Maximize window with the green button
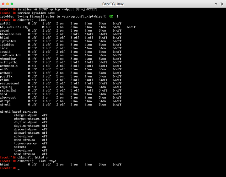Screen dimensions: 226x177 click(x=12, y=4)
